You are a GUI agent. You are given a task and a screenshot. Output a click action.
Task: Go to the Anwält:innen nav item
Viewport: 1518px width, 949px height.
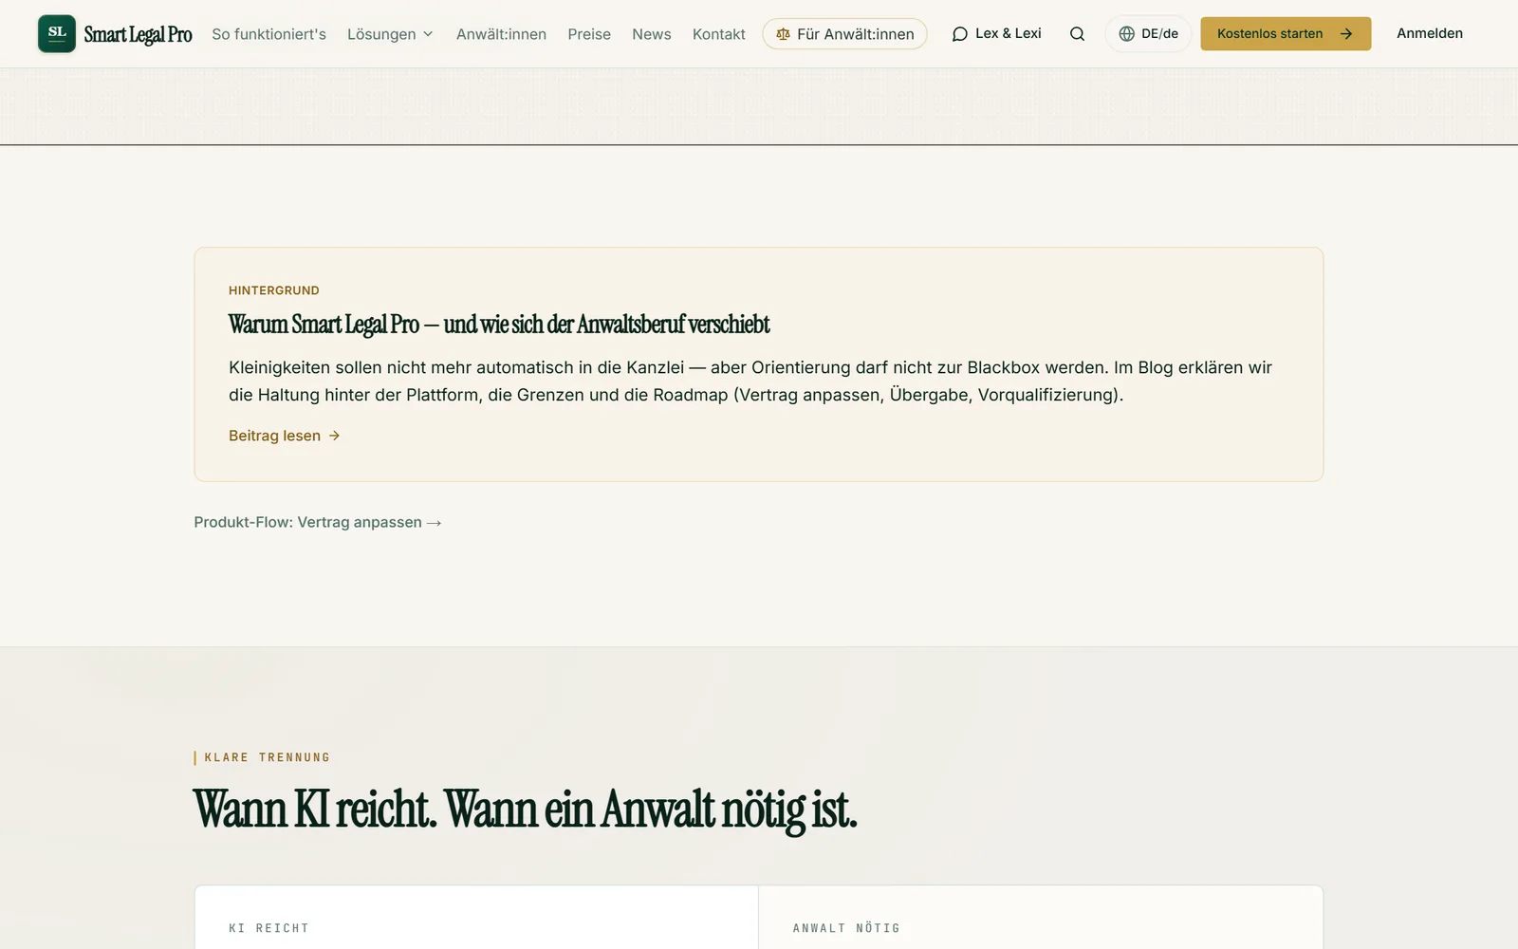501,34
